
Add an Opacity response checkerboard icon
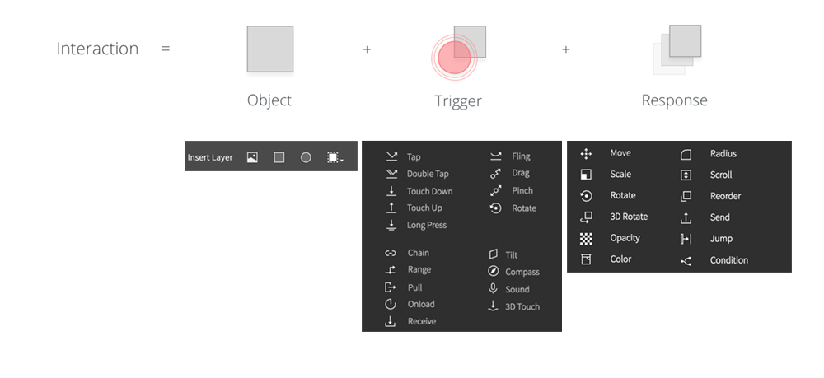tap(586, 238)
